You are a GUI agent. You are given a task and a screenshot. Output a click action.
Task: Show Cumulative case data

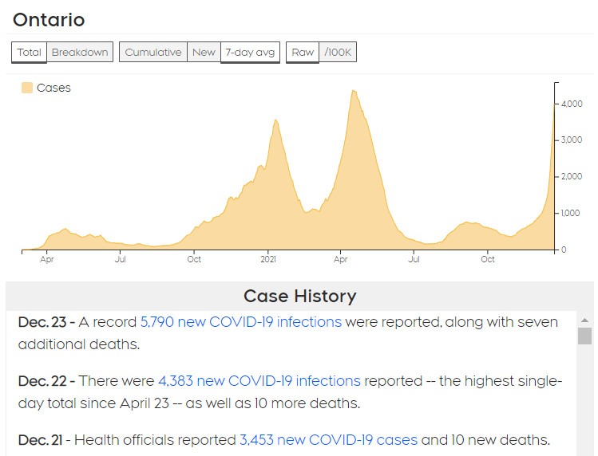pos(153,53)
